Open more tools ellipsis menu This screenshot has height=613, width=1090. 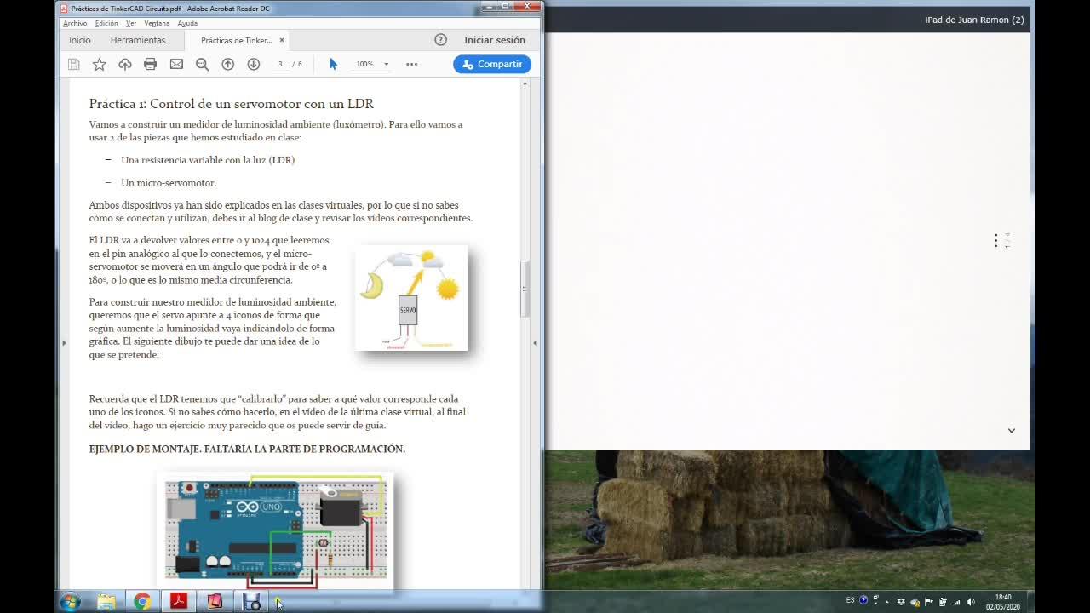[x=412, y=64]
